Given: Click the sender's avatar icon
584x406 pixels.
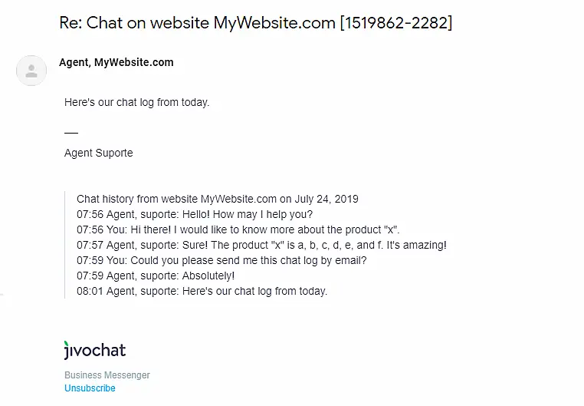Looking at the screenshot, I should coord(31,71).
